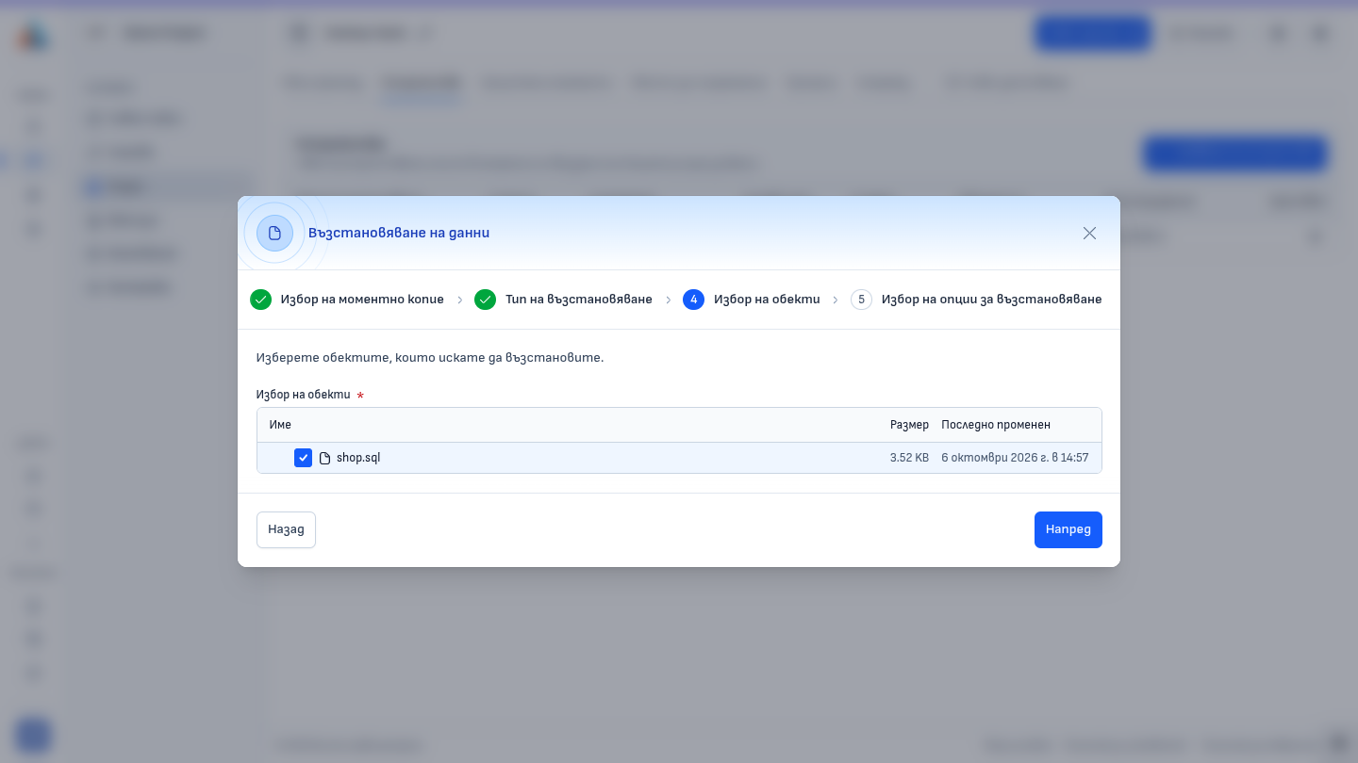Click the Напред button
This screenshot has height=763, width=1358.
pyautogui.click(x=1068, y=529)
